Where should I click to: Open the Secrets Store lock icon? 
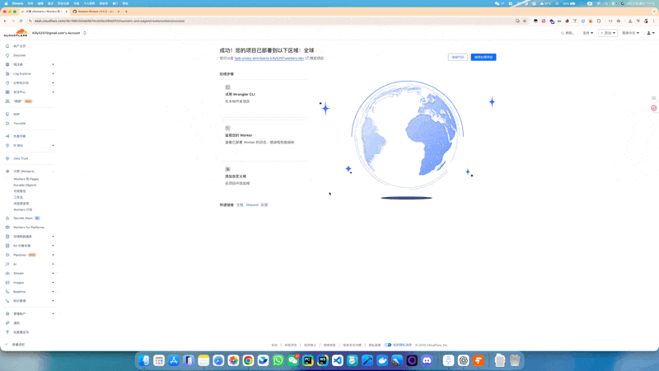tap(7, 218)
